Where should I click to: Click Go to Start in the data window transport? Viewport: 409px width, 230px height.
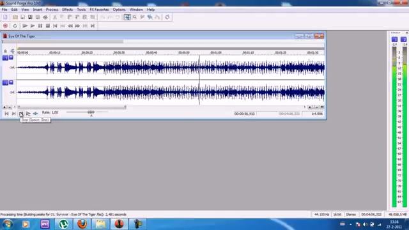6,114
